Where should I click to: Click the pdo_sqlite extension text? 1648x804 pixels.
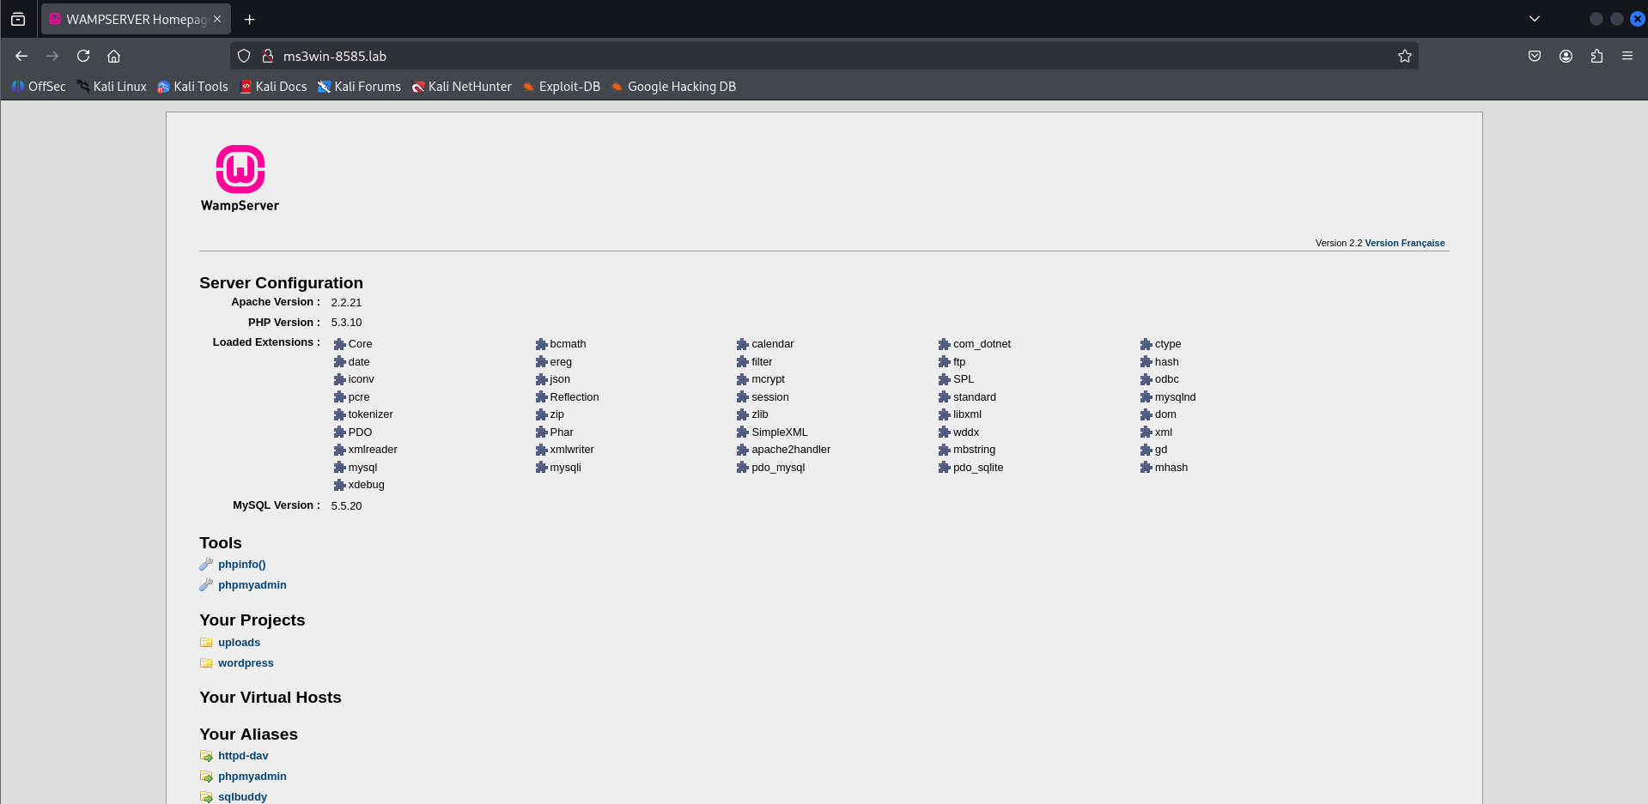[x=978, y=468]
